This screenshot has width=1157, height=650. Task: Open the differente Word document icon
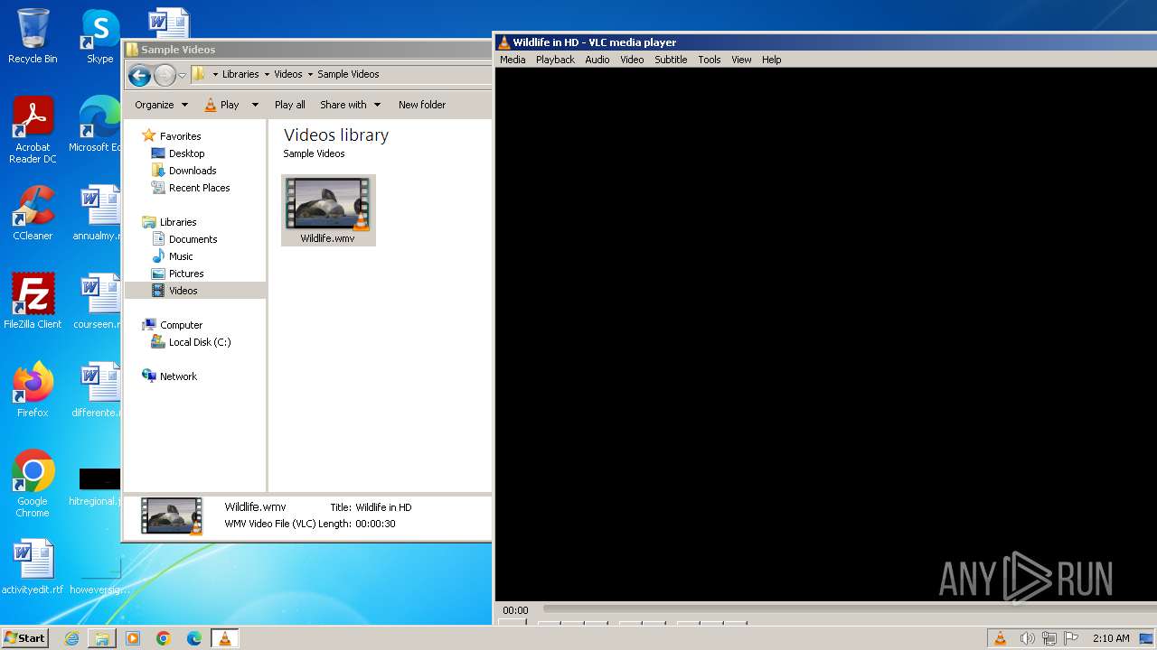click(x=98, y=390)
